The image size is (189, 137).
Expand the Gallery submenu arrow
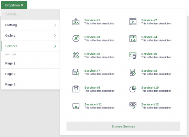tap(55, 35)
